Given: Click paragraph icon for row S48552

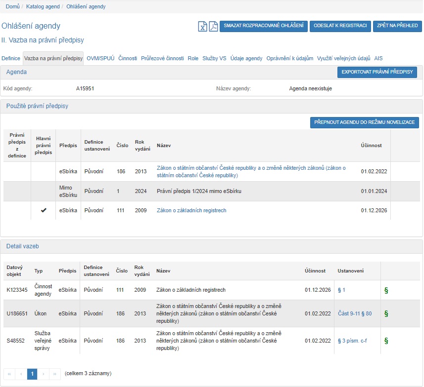Looking at the screenshot, I should [386, 341].
